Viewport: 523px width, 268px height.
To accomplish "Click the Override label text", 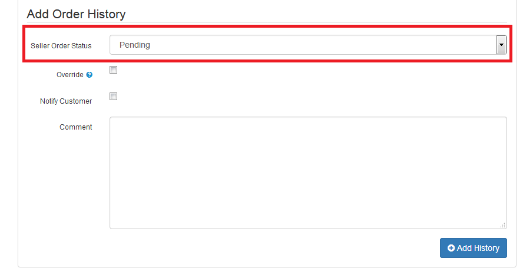I will click(x=69, y=75).
